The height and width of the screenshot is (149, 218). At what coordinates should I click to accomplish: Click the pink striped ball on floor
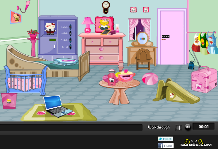[150, 79]
